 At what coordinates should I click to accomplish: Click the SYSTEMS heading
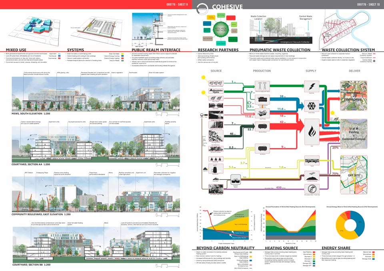click(x=76, y=50)
